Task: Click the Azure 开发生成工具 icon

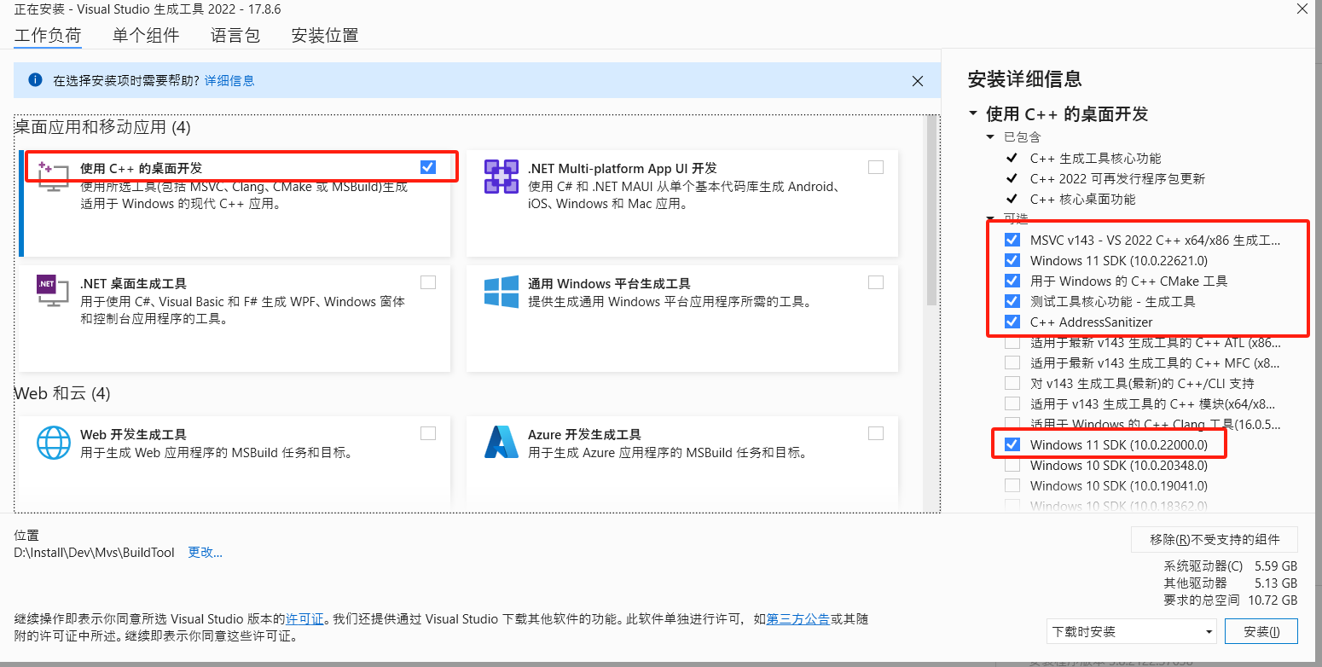Action: tap(502, 442)
